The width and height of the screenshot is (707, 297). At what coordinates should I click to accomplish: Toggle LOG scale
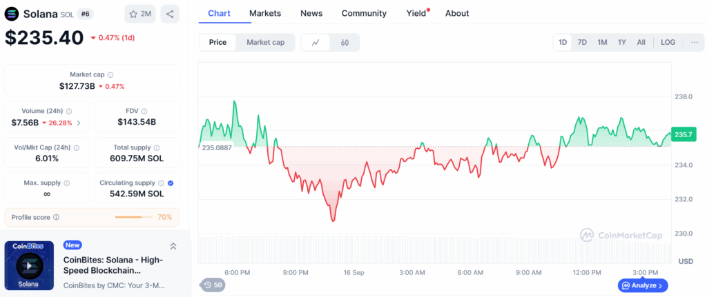(668, 42)
